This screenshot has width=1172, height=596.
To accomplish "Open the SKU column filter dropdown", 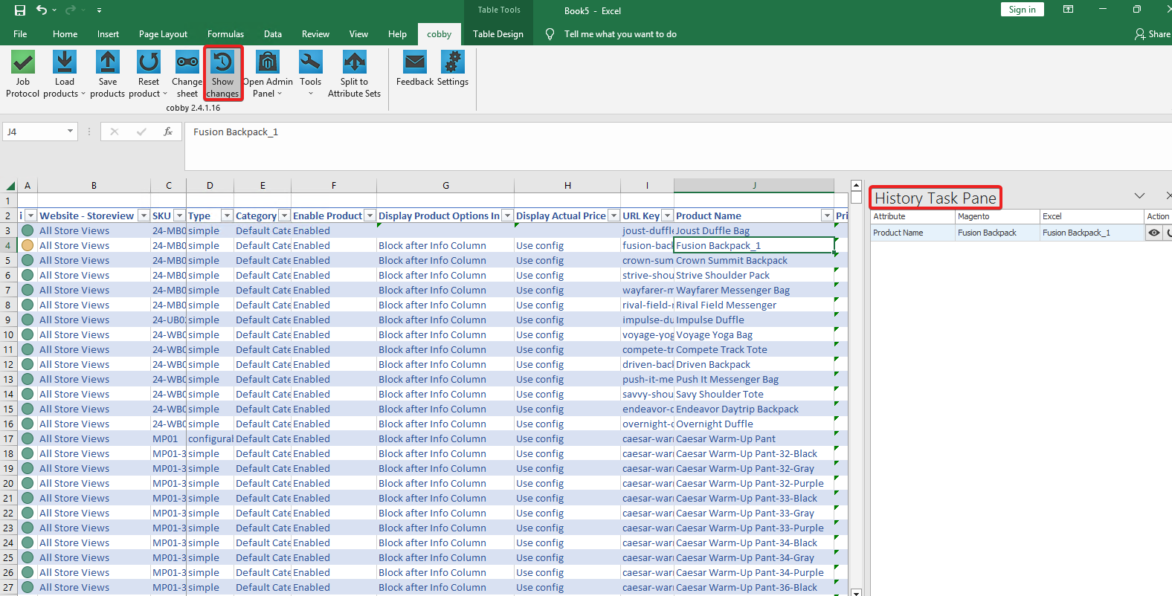I will click(179, 216).
